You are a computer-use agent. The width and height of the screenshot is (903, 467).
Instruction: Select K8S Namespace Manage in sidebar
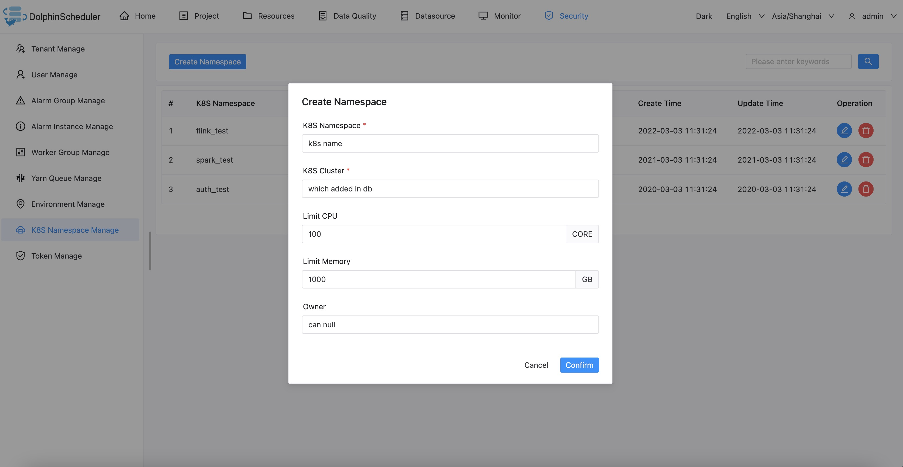[70, 230]
